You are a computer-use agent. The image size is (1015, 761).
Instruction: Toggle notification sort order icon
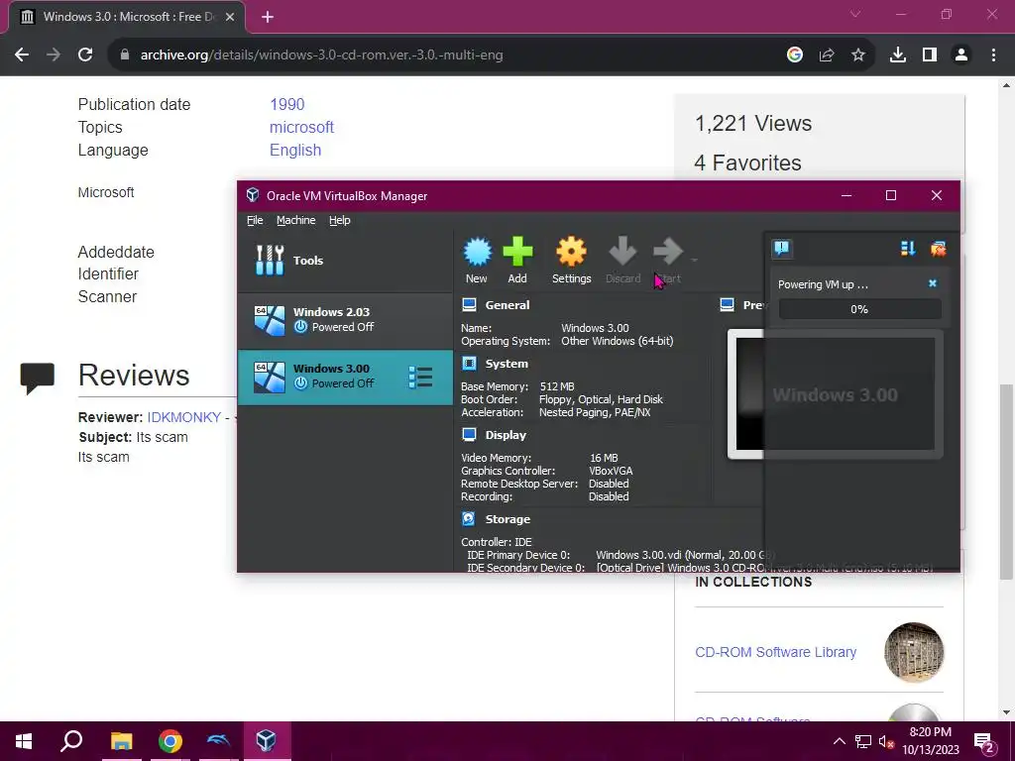908,249
